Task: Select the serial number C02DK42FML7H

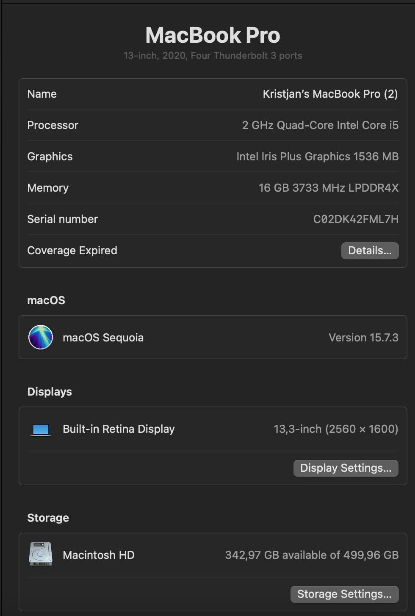Action: tap(356, 219)
